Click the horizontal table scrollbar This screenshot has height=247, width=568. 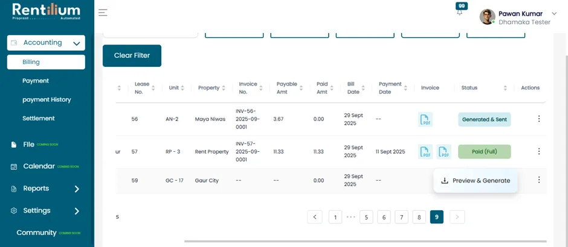[x=365, y=241]
